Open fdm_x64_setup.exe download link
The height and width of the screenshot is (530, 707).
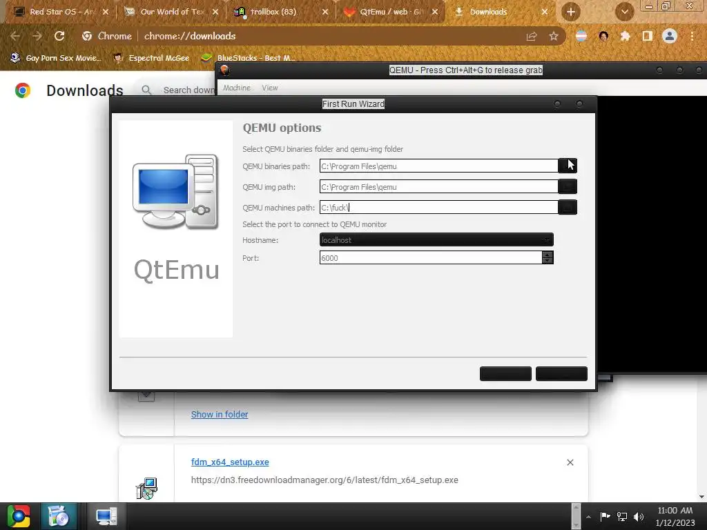coord(230,462)
